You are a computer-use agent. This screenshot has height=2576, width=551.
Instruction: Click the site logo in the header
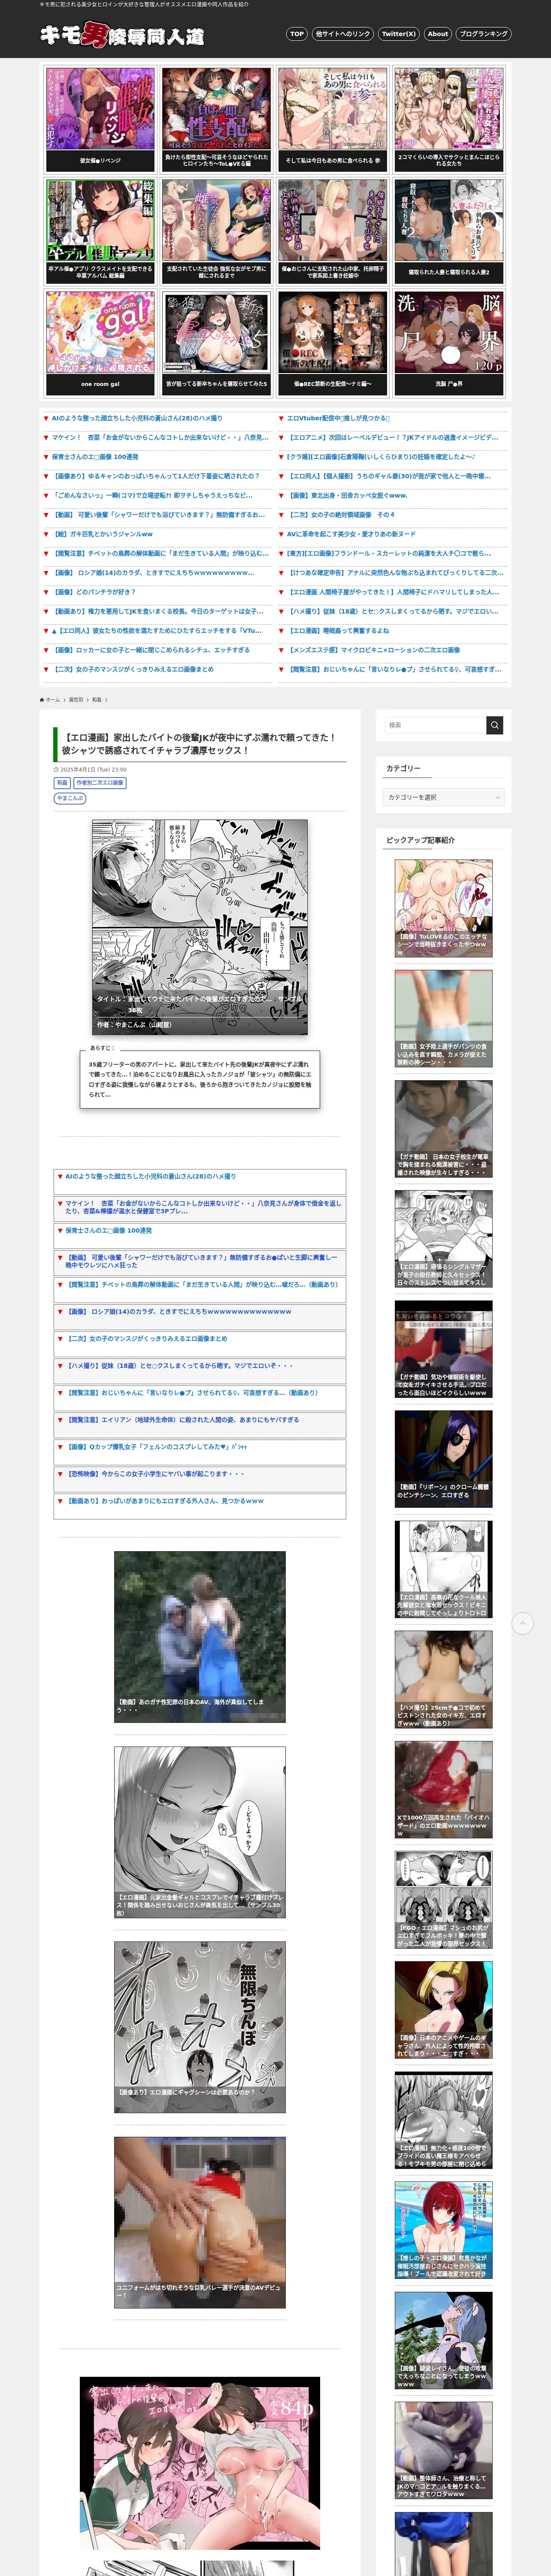(x=122, y=36)
